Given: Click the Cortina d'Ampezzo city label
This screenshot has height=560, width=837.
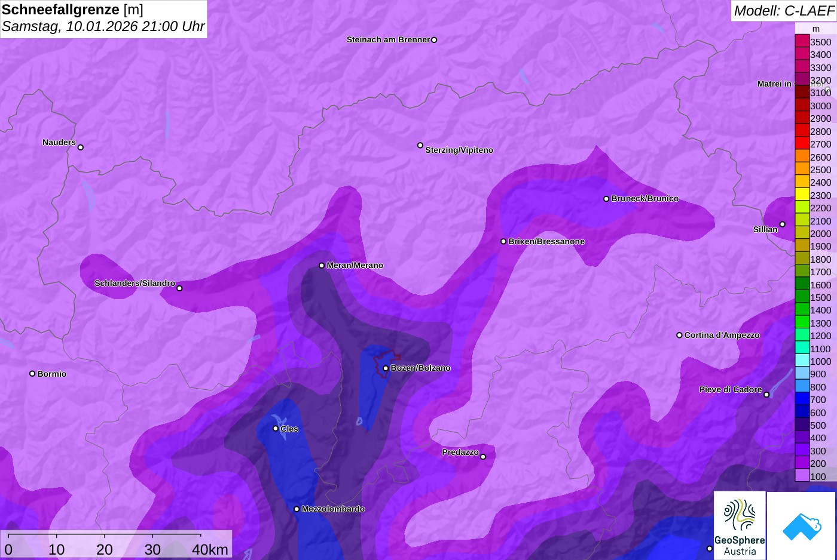Looking at the screenshot, I should pyautogui.click(x=722, y=336).
